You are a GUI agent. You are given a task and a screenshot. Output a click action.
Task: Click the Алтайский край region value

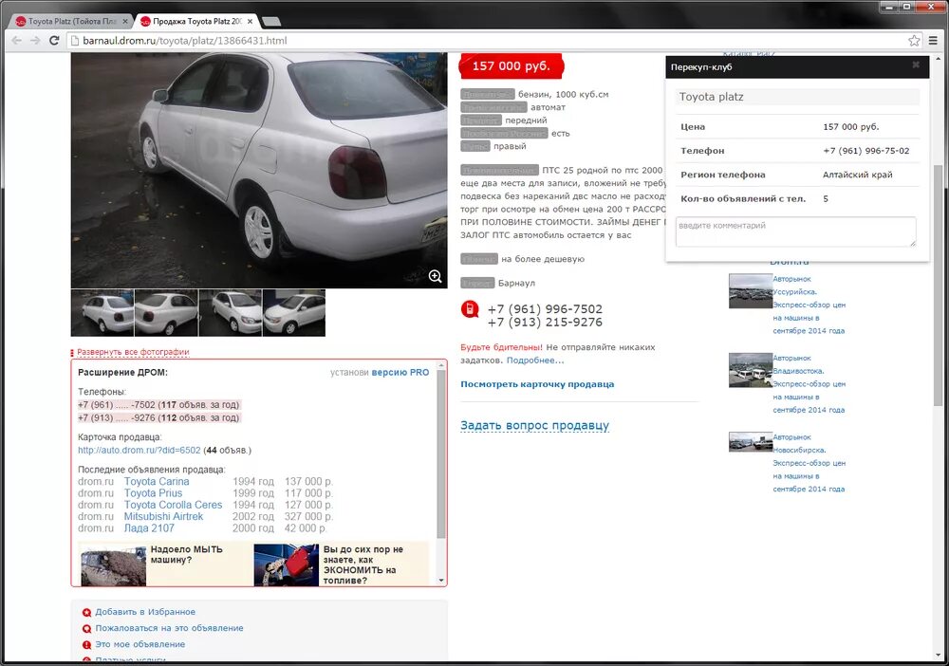tap(858, 175)
